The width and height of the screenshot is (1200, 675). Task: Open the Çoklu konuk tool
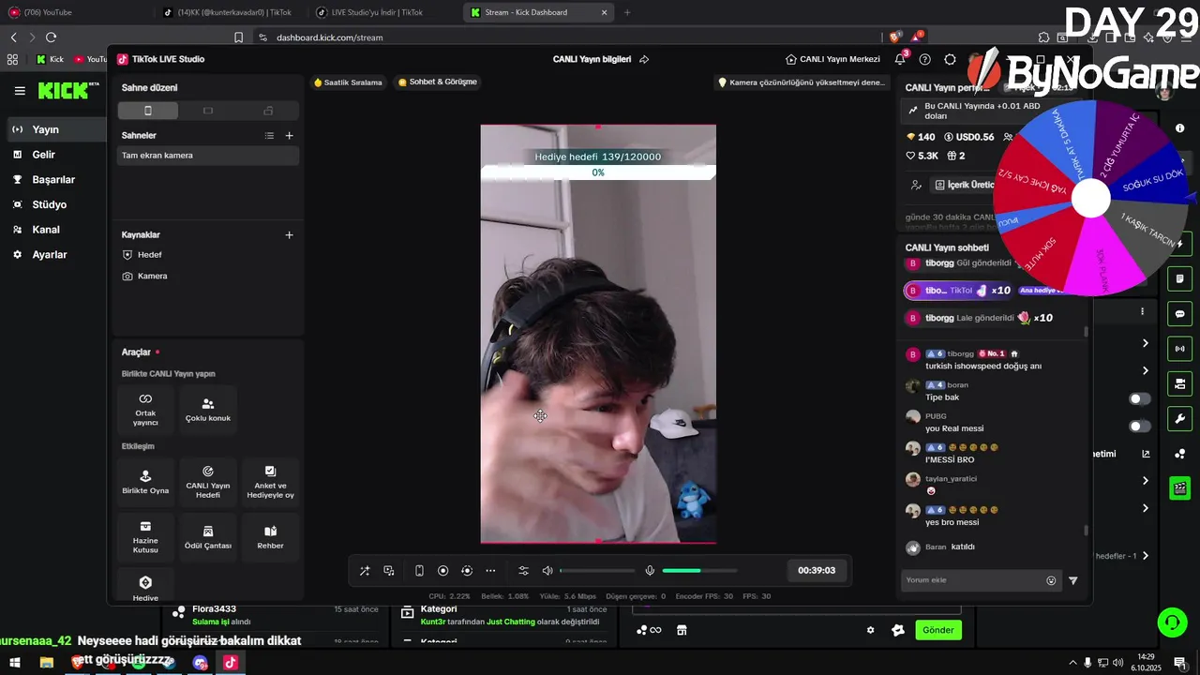point(208,410)
